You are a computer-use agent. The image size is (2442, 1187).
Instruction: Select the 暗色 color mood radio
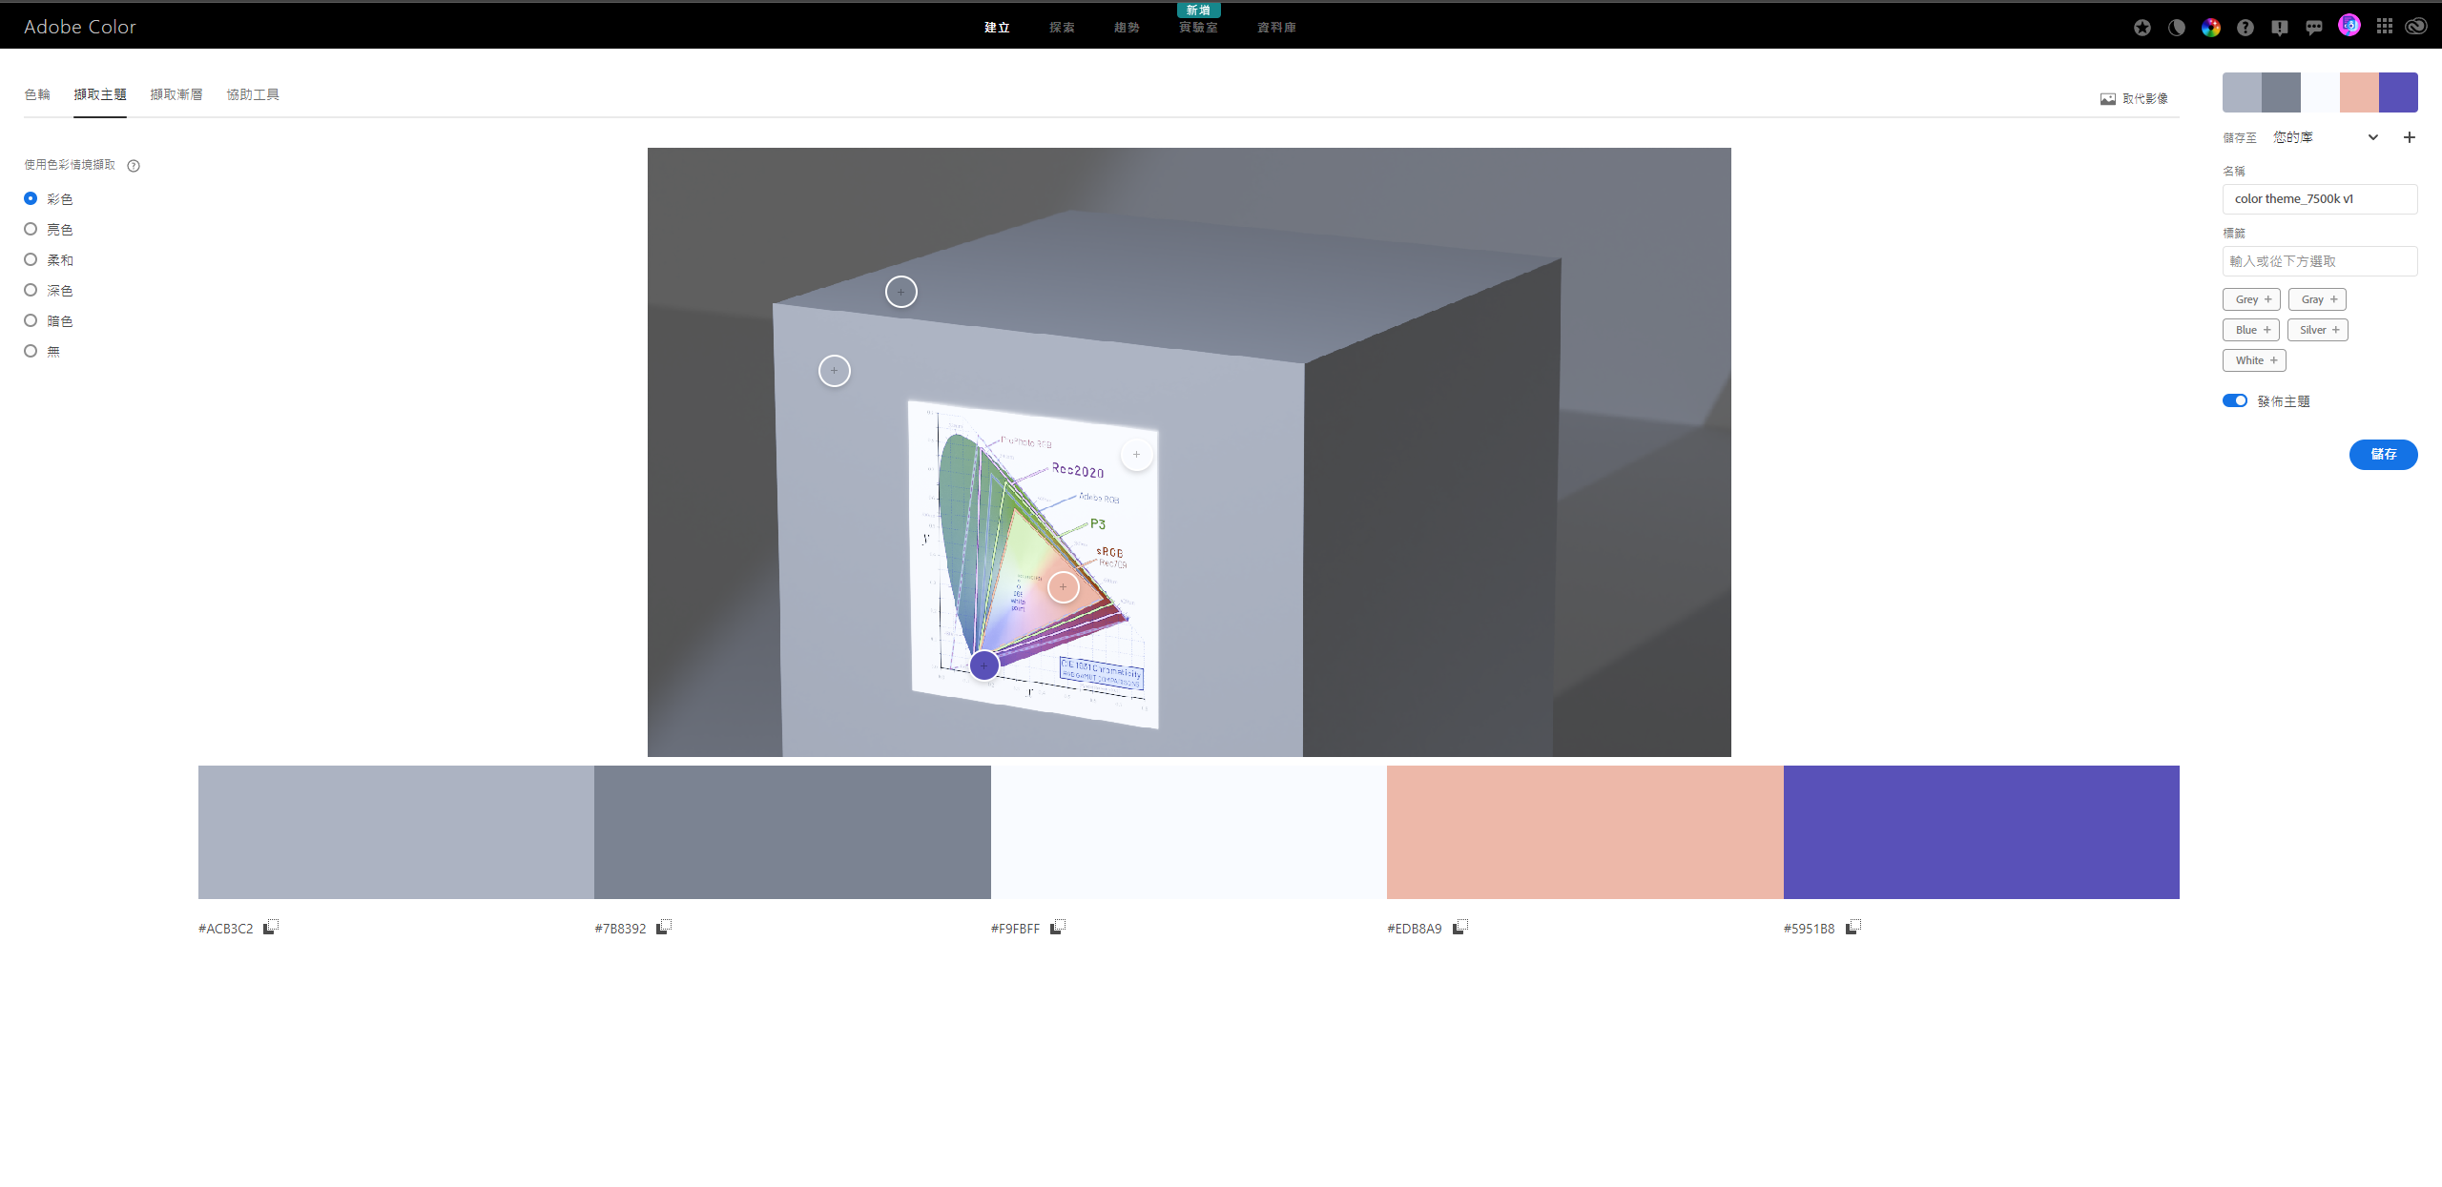[x=31, y=320]
